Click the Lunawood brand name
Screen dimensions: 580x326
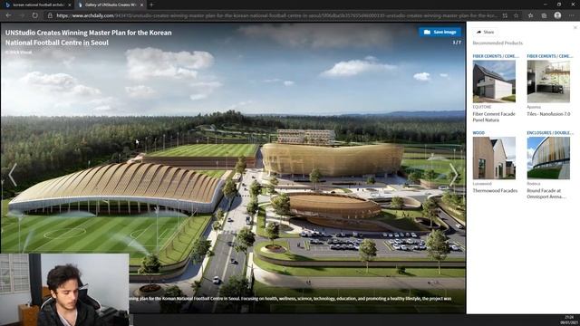click(482, 183)
